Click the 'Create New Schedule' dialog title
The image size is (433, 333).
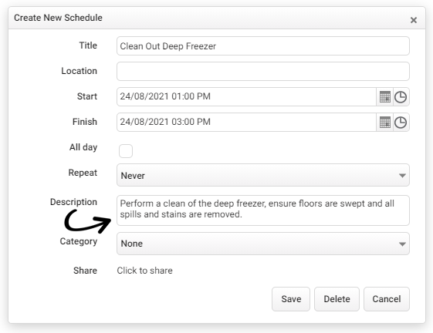tap(58, 18)
